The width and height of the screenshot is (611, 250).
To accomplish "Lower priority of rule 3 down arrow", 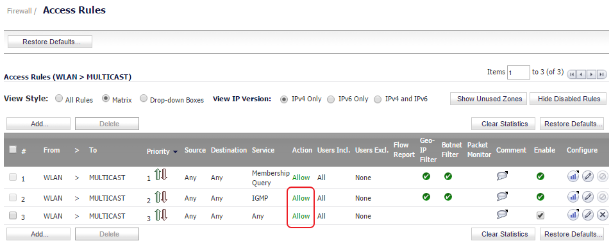I will coord(164,215).
